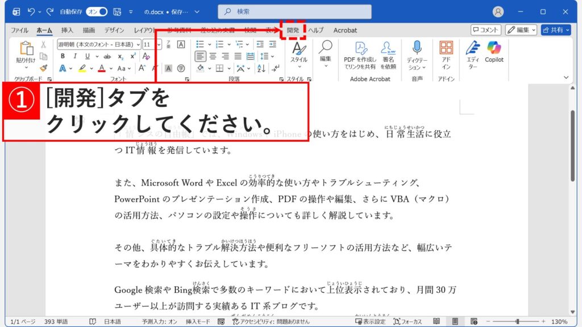Click the sort icon in the paragraph group
The width and height of the screenshot is (582, 327).
pyautogui.click(x=261, y=68)
